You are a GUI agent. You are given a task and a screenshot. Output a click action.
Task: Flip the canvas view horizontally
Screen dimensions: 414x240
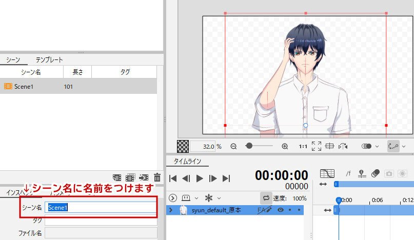(x=343, y=146)
